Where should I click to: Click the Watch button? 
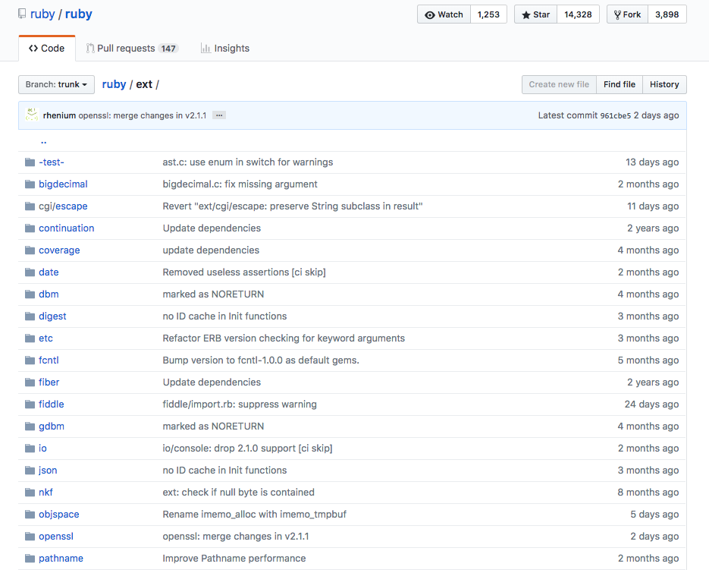[x=444, y=14]
